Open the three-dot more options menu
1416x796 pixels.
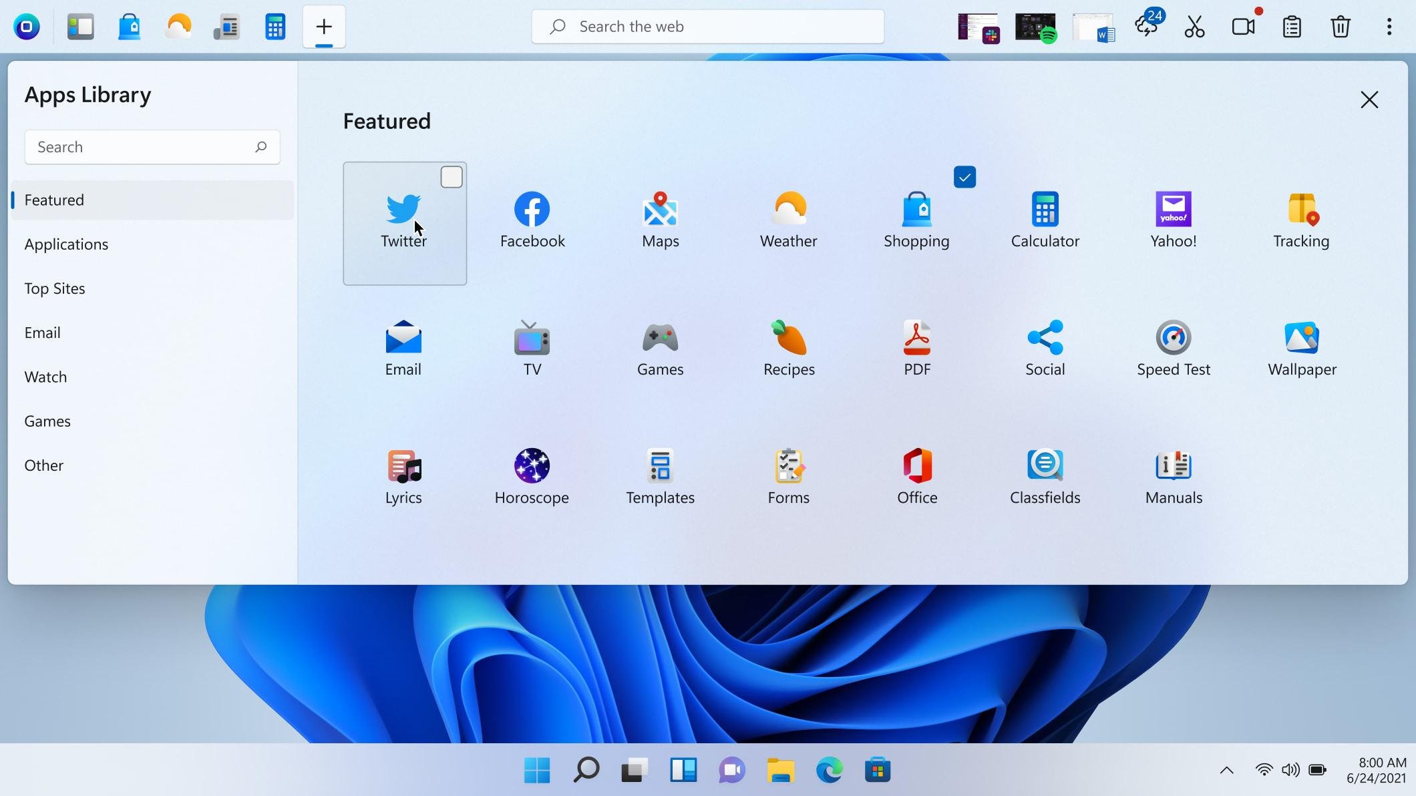tap(1389, 27)
